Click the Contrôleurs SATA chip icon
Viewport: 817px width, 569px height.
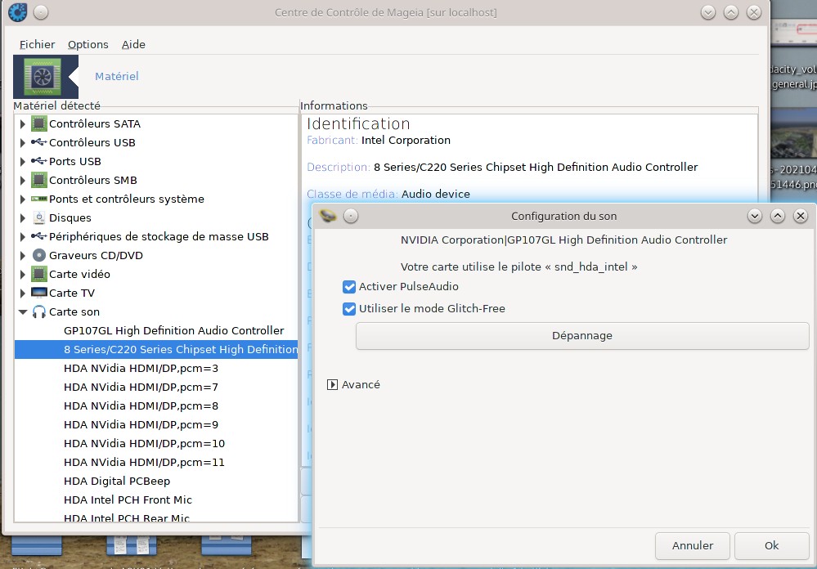pos(39,123)
